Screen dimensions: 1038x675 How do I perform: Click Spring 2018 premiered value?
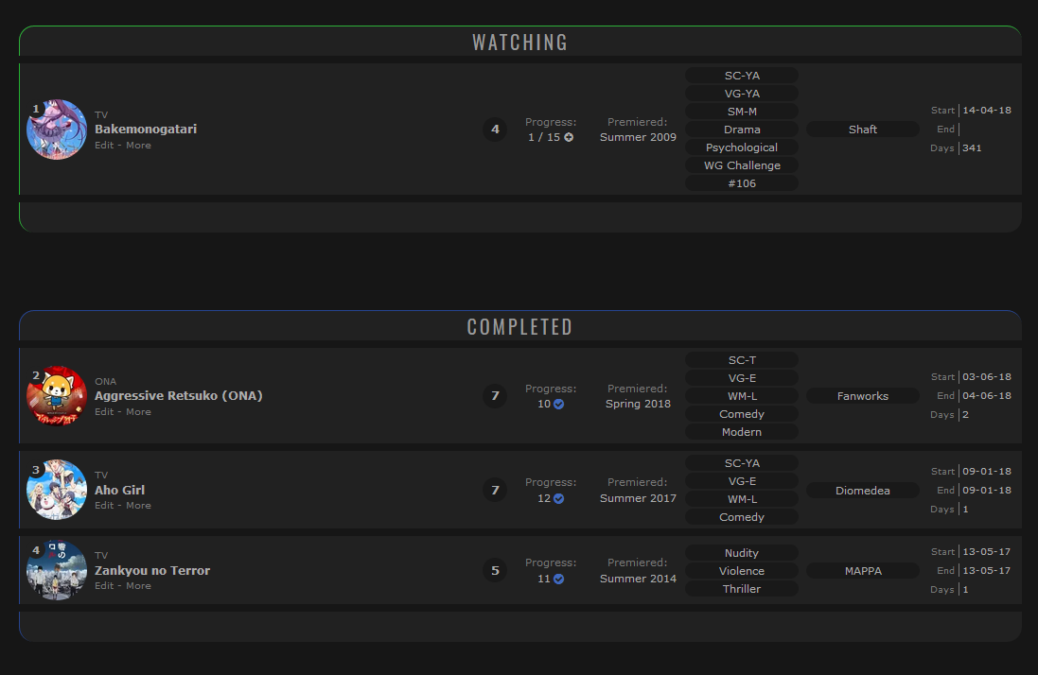pyautogui.click(x=638, y=404)
